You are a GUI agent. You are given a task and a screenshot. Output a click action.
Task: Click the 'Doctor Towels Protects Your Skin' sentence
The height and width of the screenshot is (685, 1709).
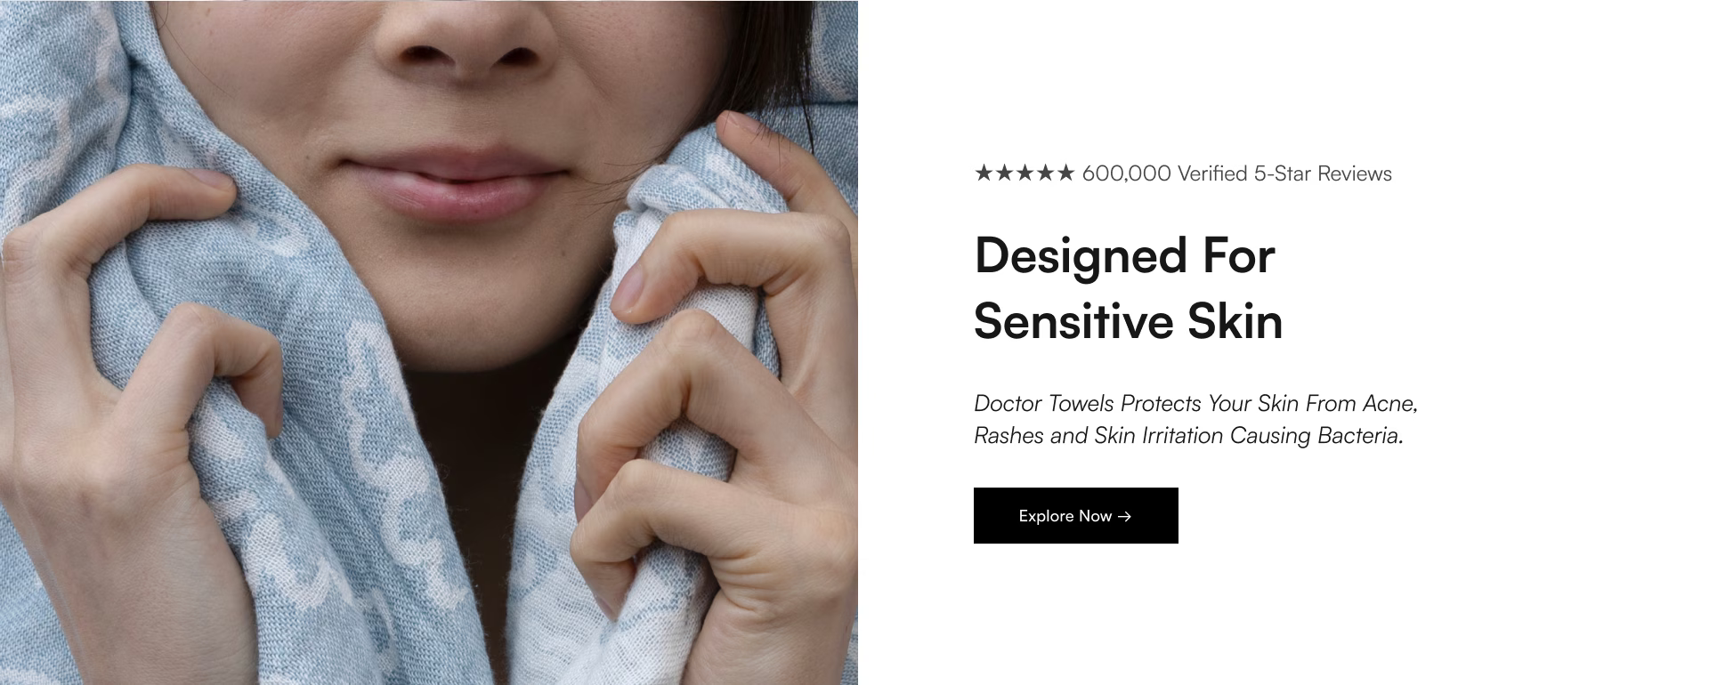[x=1195, y=404]
